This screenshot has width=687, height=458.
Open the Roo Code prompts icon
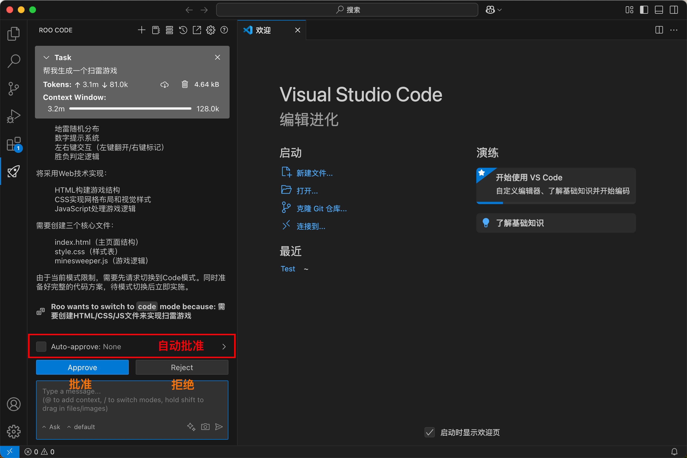coord(156,30)
